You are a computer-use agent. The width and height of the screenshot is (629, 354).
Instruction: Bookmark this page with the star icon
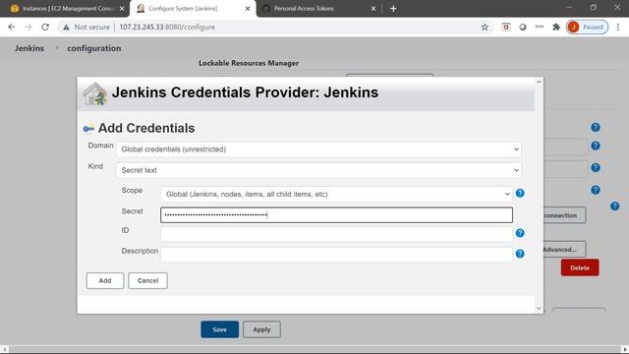coord(485,27)
